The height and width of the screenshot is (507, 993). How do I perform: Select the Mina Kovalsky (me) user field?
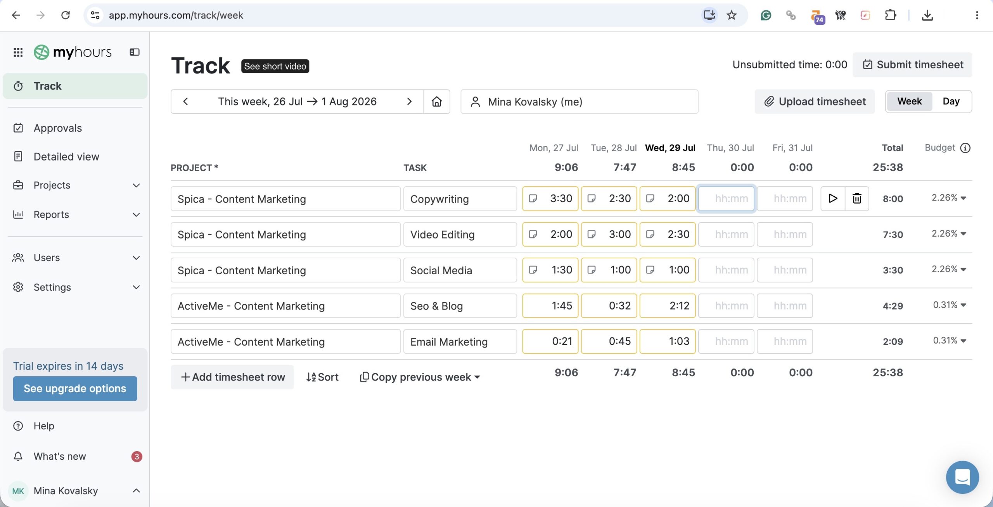tap(579, 102)
